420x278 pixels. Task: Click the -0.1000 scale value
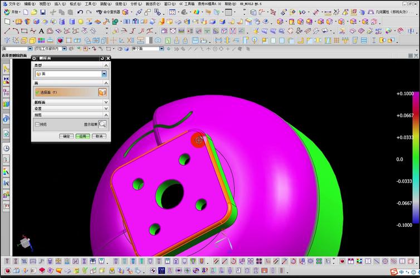(404, 225)
